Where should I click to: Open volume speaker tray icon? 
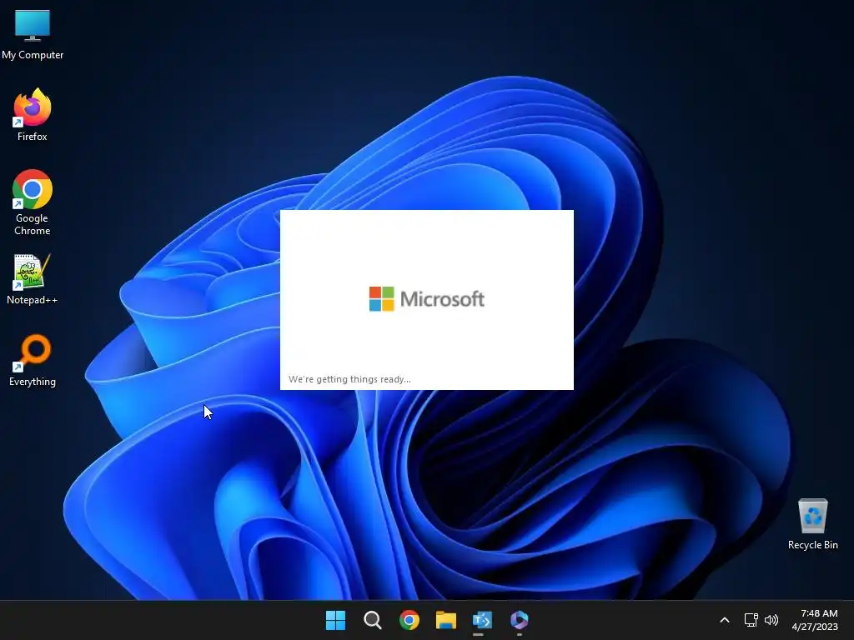tap(771, 620)
